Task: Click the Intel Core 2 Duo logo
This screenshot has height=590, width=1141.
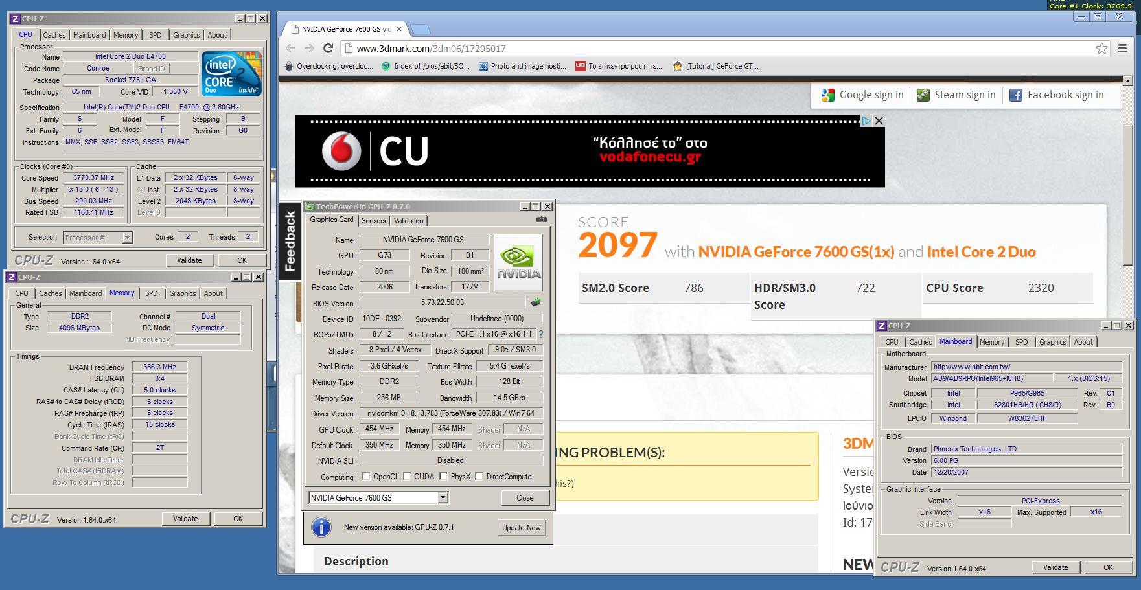Action: pyautogui.click(x=231, y=74)
